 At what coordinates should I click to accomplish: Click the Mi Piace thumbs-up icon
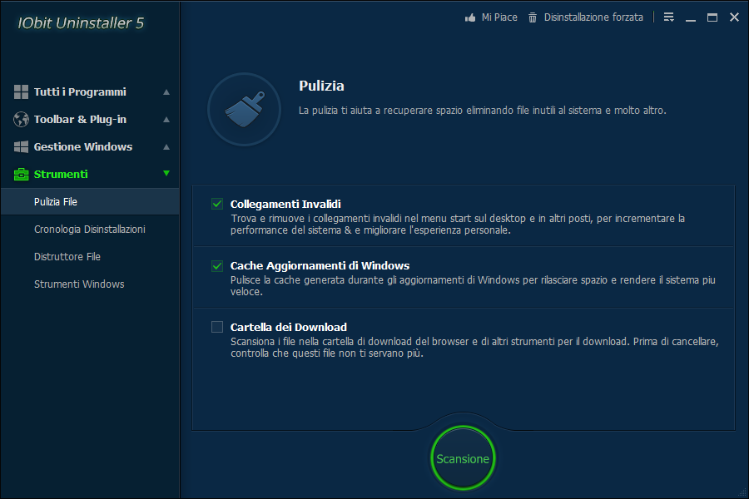[x=470, y=17]
